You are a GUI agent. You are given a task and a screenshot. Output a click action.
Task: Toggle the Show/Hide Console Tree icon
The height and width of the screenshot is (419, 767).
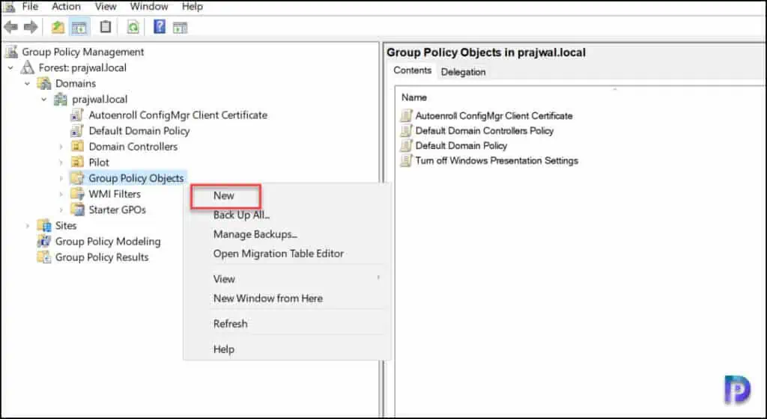(x=79, y=28)
